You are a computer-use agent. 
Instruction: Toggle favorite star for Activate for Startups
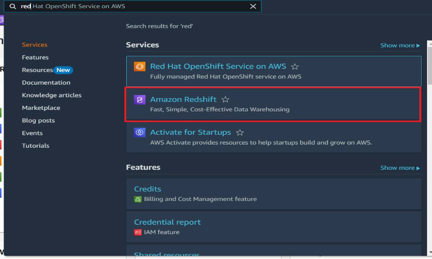240,133
